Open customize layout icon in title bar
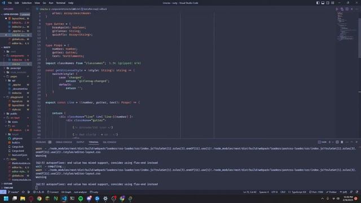361x203 pixels. pos(333,3)
